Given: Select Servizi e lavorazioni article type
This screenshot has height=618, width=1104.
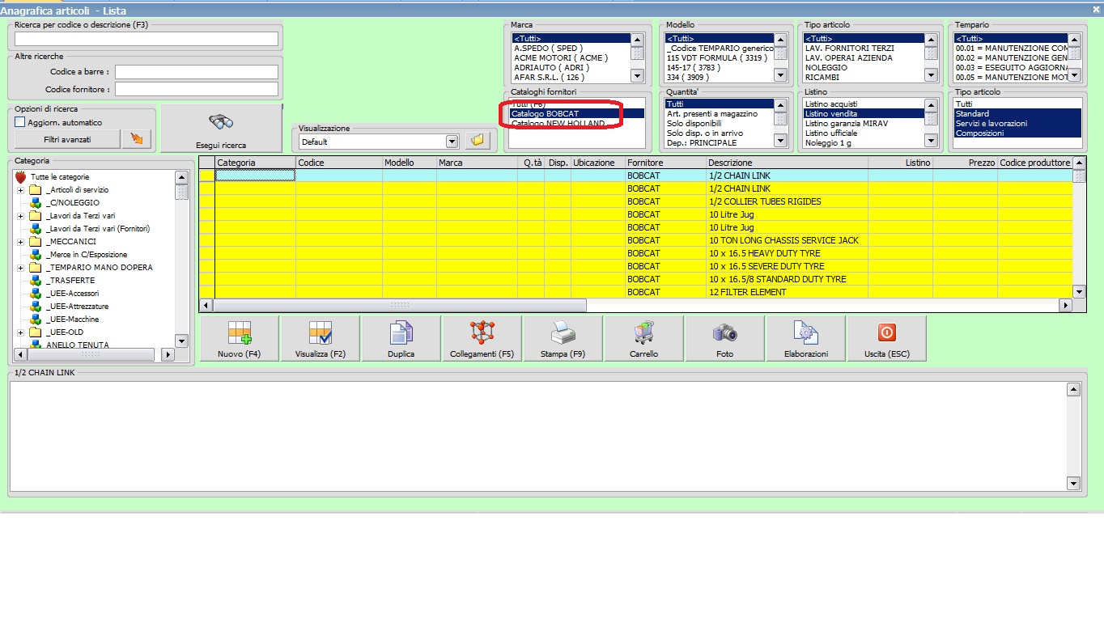Looking at the screenshot, I should (1017, 124).
